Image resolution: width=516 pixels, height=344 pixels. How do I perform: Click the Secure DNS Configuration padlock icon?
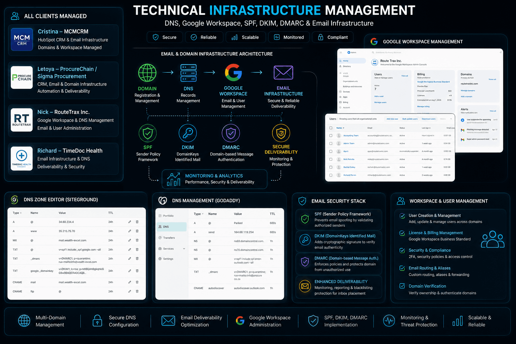97,321
